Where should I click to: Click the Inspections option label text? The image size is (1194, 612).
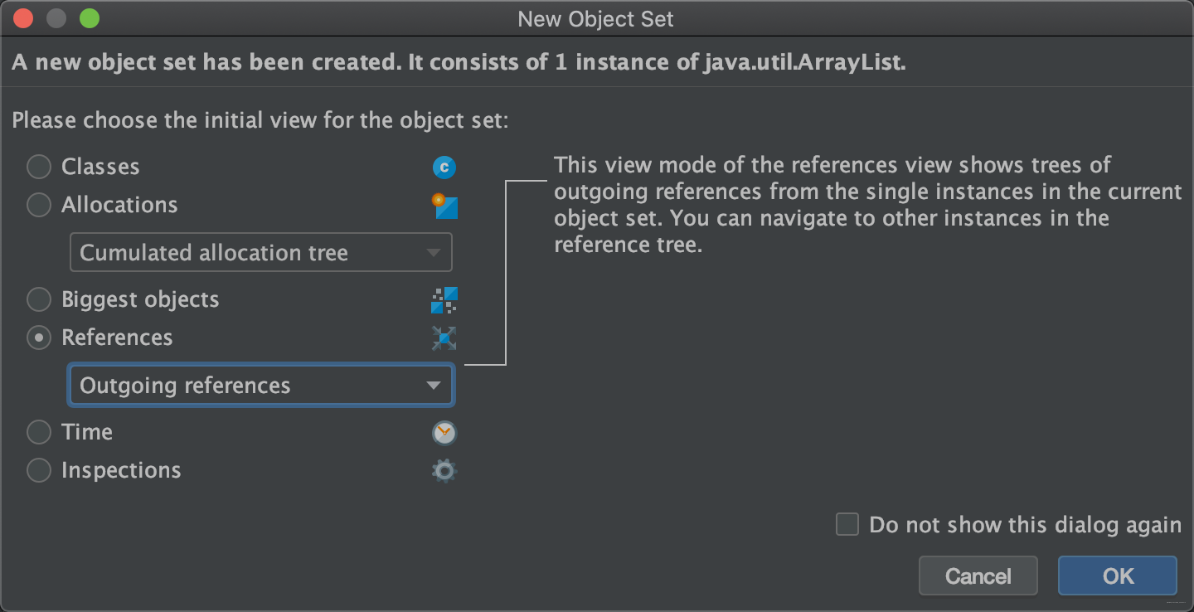121,471
